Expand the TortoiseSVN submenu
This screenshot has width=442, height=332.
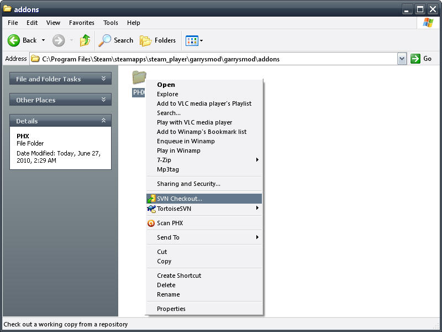click(257, 208)
